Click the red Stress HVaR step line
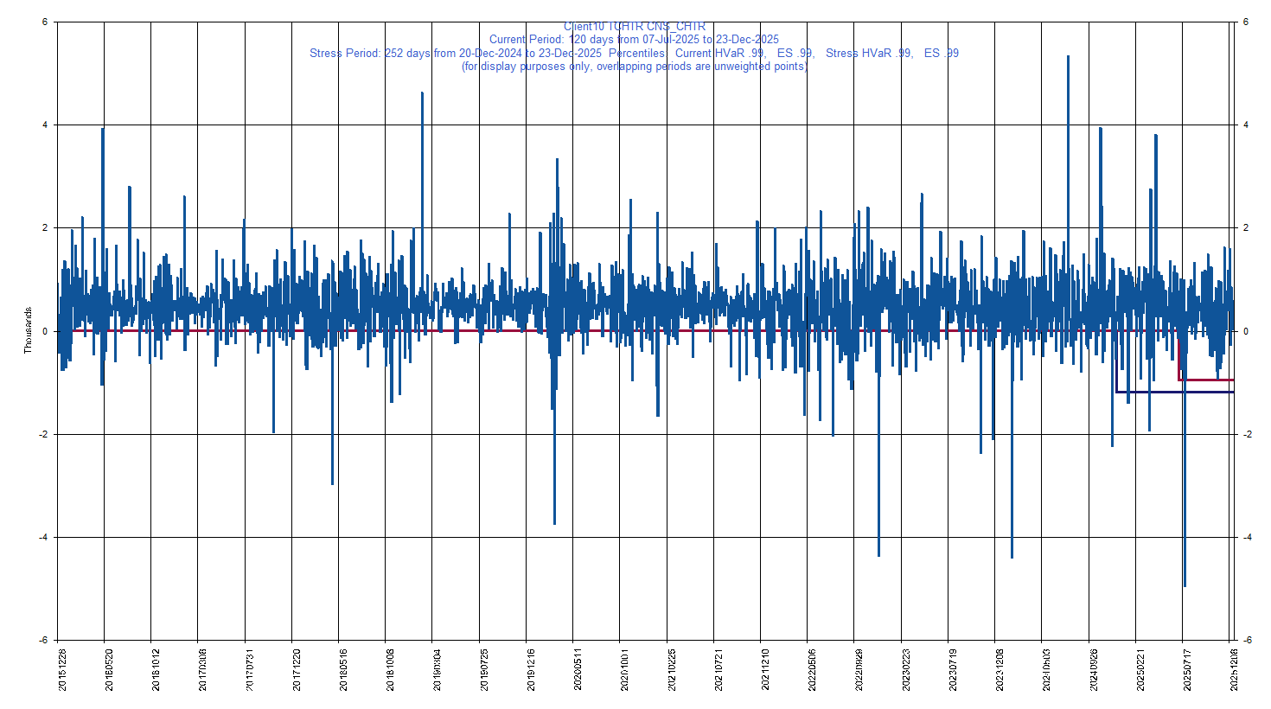Screen dimensions: 1271x709 pyautogui.click(x=1210, y=380)
